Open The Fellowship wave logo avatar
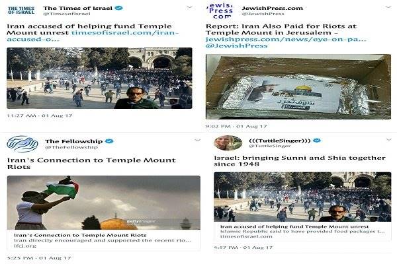The height and width of the screenshot is (264, 397). 22,144
